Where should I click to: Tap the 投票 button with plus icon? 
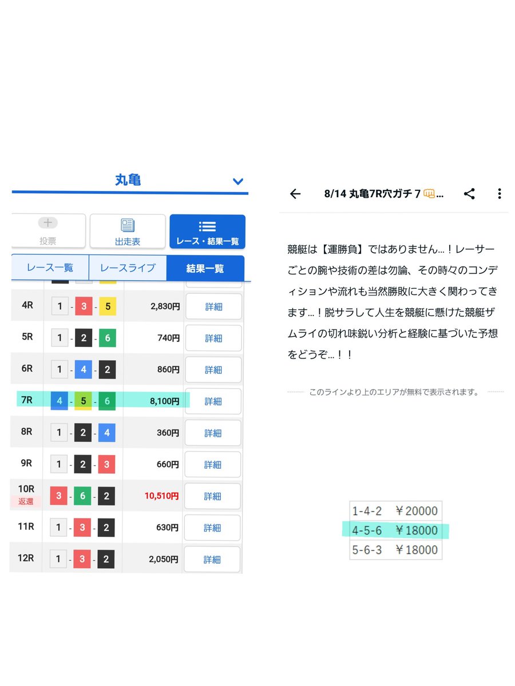(48, 232)
